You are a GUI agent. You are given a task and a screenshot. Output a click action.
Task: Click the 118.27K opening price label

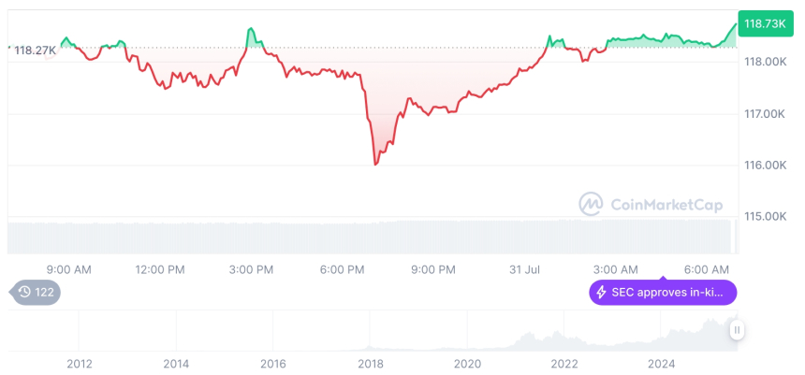point(34,50)
